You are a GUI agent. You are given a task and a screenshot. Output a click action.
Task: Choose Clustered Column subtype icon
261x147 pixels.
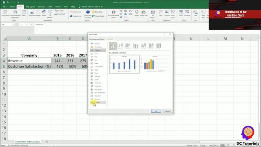[x=113, y=46]
